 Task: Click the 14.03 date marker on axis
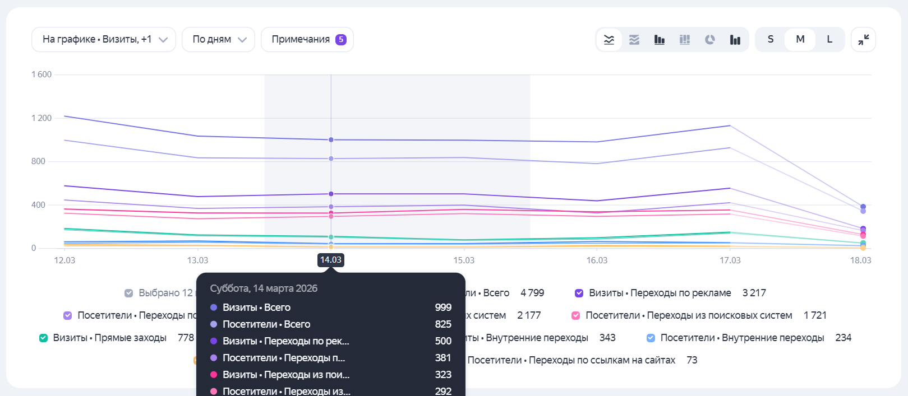click(x=331, y=260)
